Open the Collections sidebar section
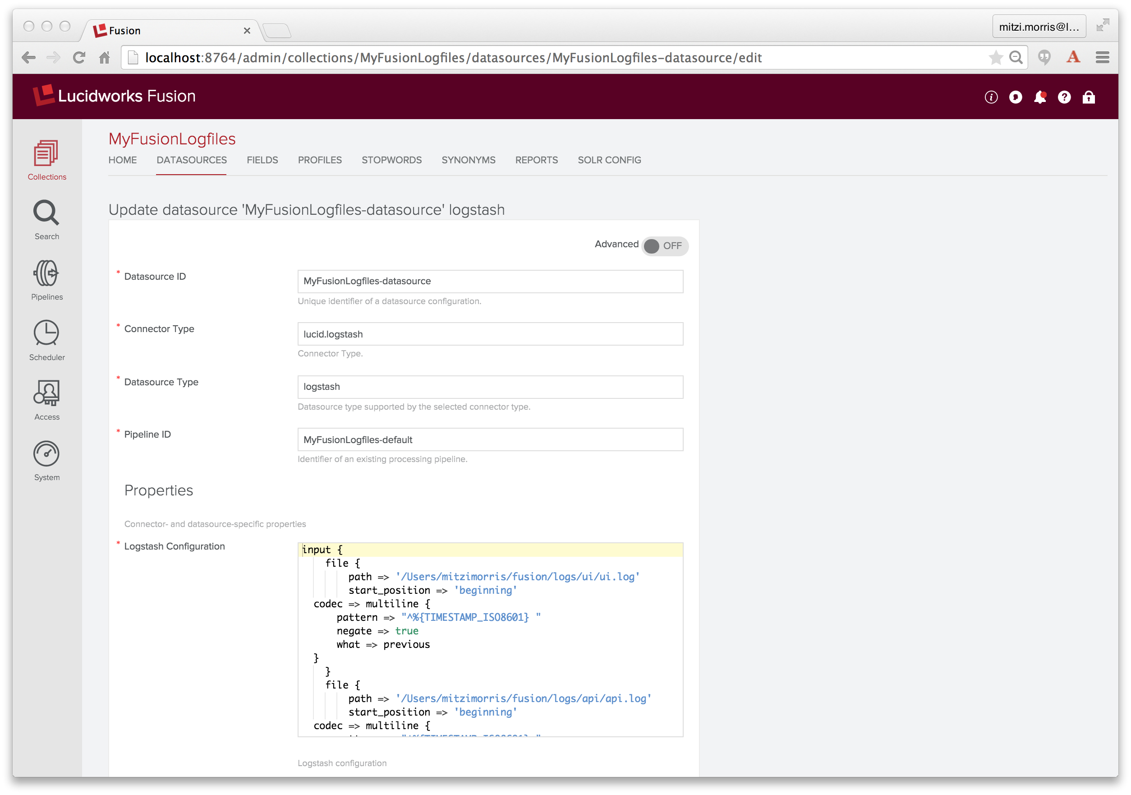Screen dimensions: 1131x795 (47, 160)
